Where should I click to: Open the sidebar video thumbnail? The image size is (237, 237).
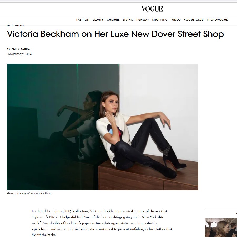point(221,228)
